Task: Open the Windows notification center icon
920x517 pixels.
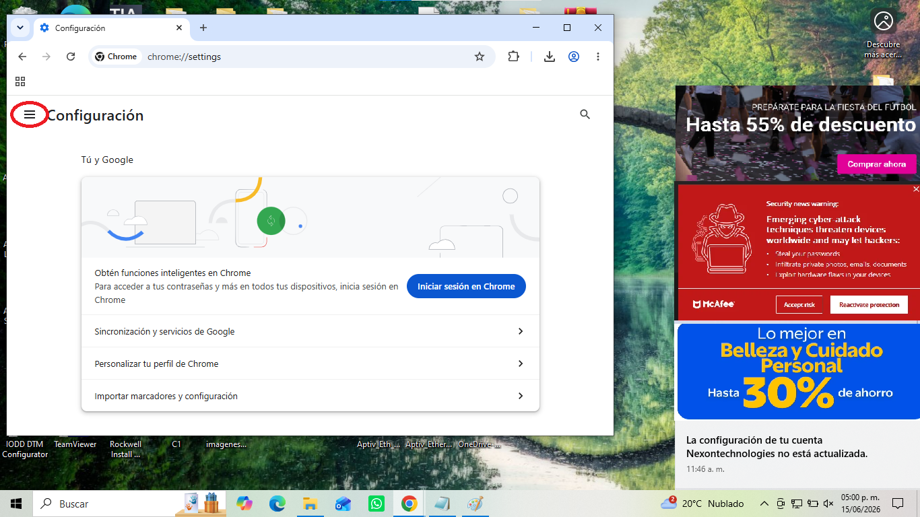Action: point(897,504)
